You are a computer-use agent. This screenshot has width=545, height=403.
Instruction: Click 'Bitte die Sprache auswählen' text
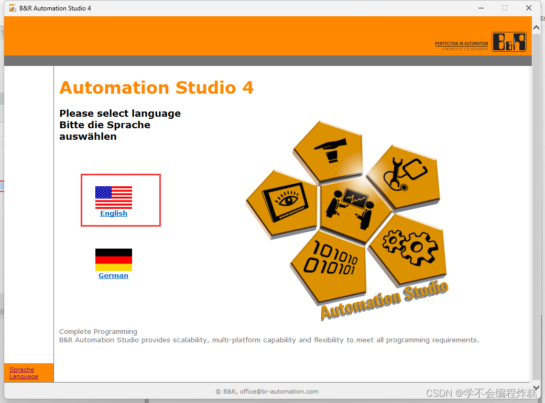point(105,130)
